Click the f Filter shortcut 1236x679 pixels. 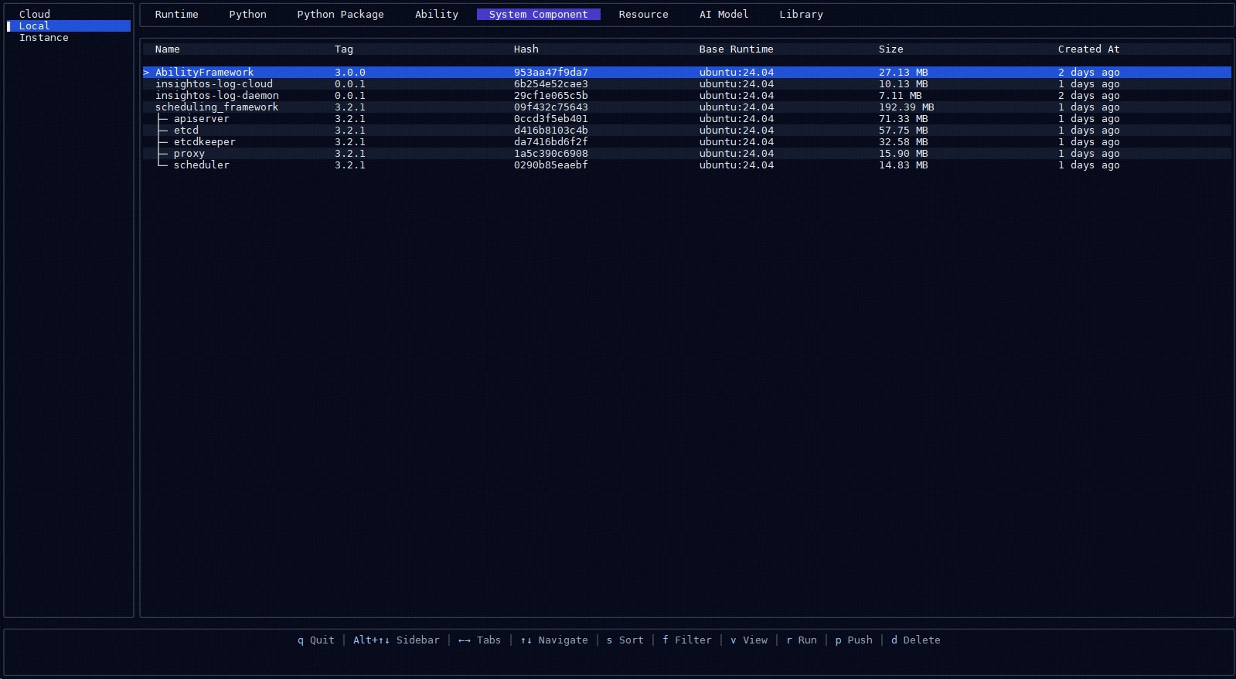(687, 640)
